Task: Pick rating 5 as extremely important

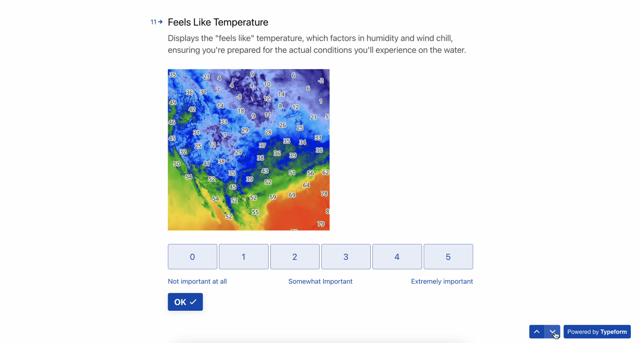Action: [448, 256]
